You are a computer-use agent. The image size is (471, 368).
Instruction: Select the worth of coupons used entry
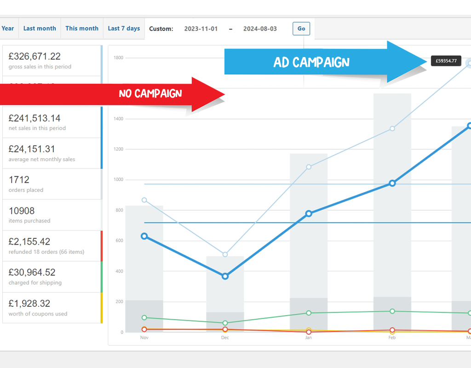click(x=52, y=308)
